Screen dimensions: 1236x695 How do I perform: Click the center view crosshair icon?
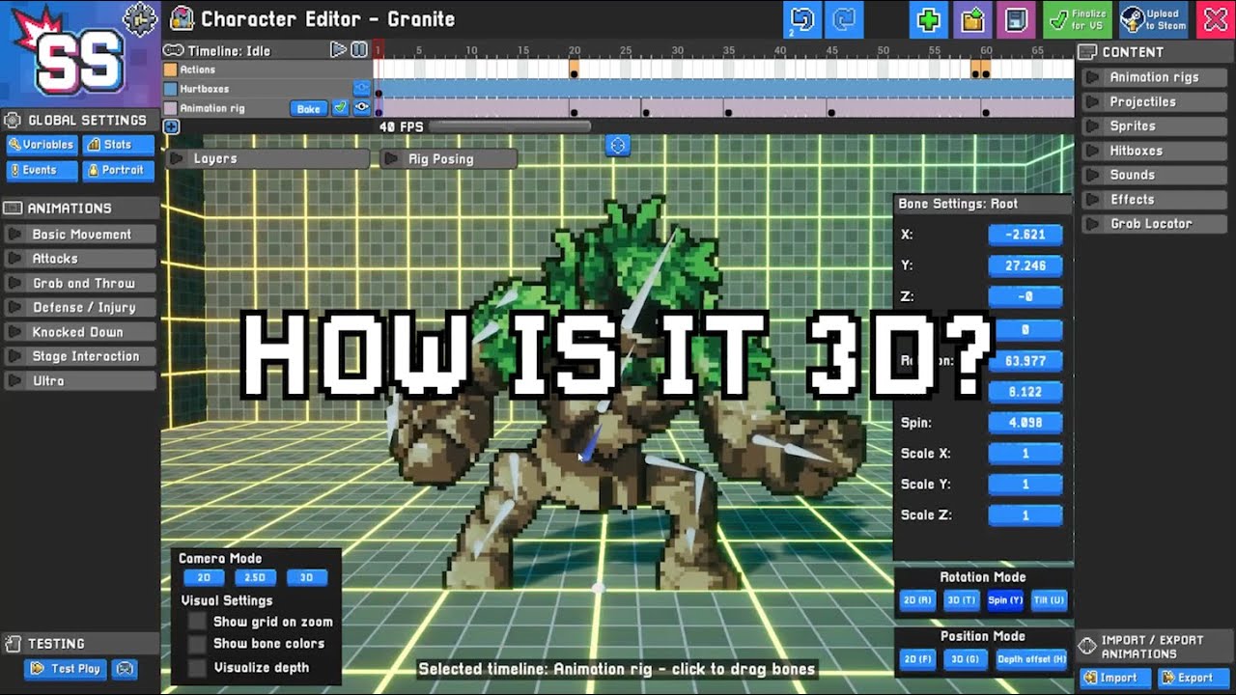(x=618, y=146)
